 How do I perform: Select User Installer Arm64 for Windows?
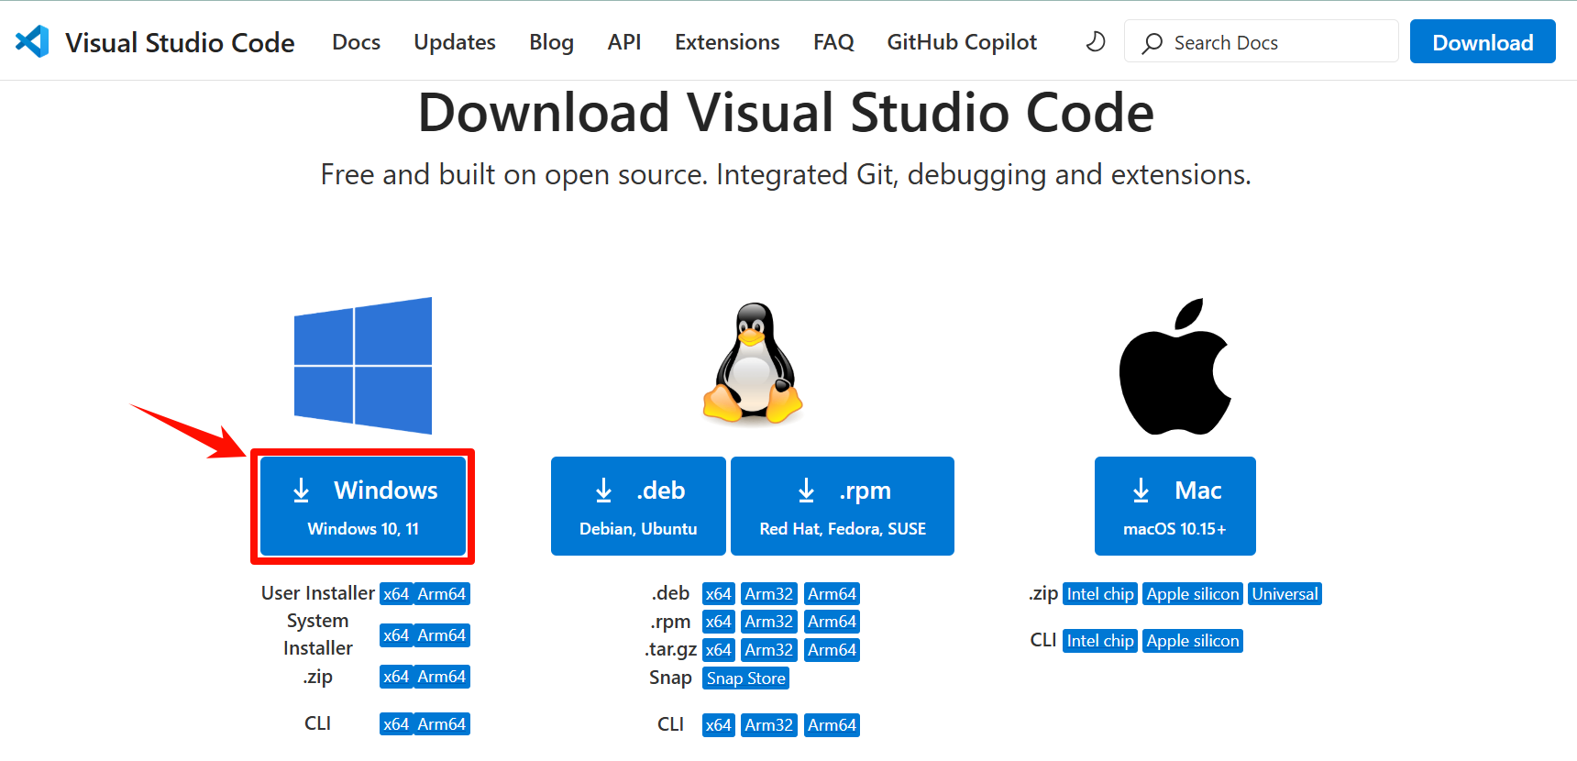tap(442, 594)
